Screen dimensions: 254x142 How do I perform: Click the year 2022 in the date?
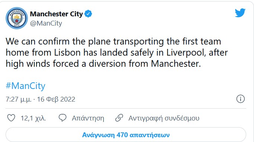click(68, 99)
